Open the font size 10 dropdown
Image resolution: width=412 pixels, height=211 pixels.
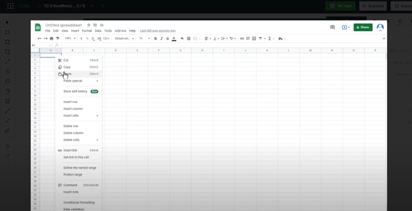pos(145,38)
